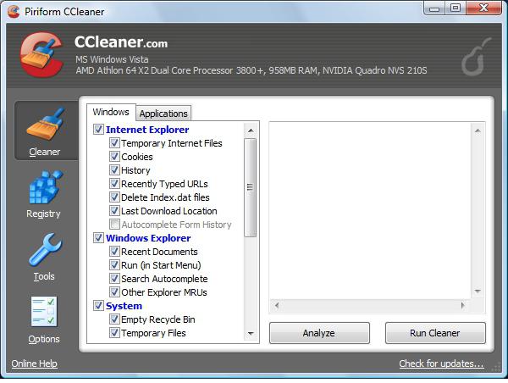
Task: Click the CCleaner title bar app icon
Action: coord(14,12)
